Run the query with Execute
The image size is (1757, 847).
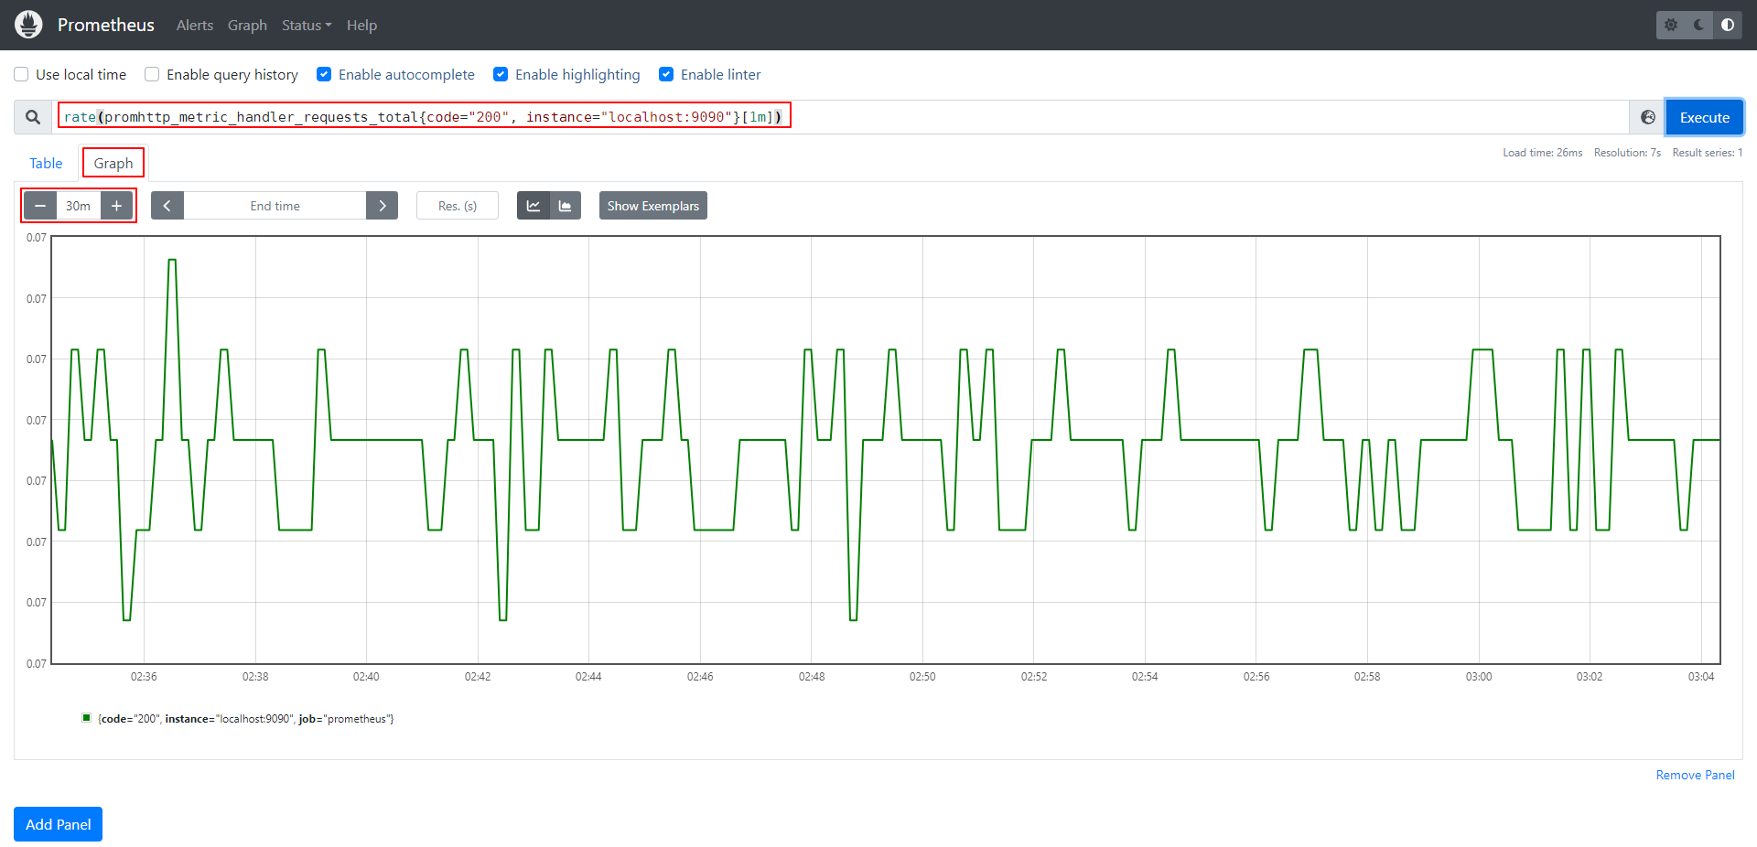pyautogui.click(x=1705, y=117)
